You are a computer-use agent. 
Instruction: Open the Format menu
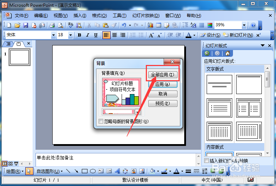click(99, 16)
